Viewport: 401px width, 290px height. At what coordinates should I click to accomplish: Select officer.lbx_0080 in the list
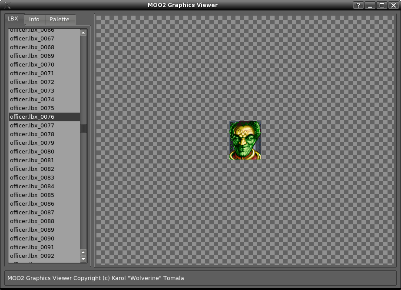click(x=44, y=152)
